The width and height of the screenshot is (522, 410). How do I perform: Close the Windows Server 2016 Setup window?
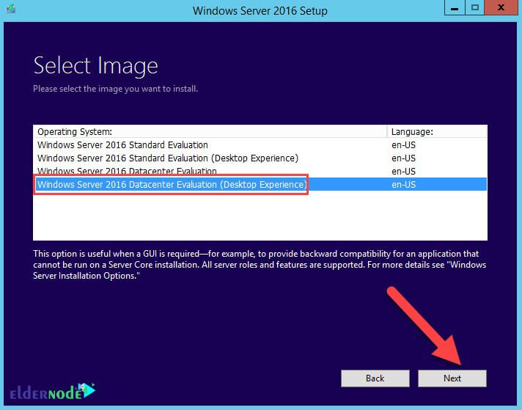coord(501,7)
